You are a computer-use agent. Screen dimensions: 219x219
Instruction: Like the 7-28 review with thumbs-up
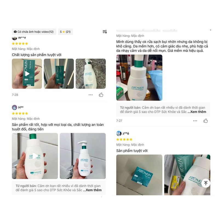pos(101,95)
